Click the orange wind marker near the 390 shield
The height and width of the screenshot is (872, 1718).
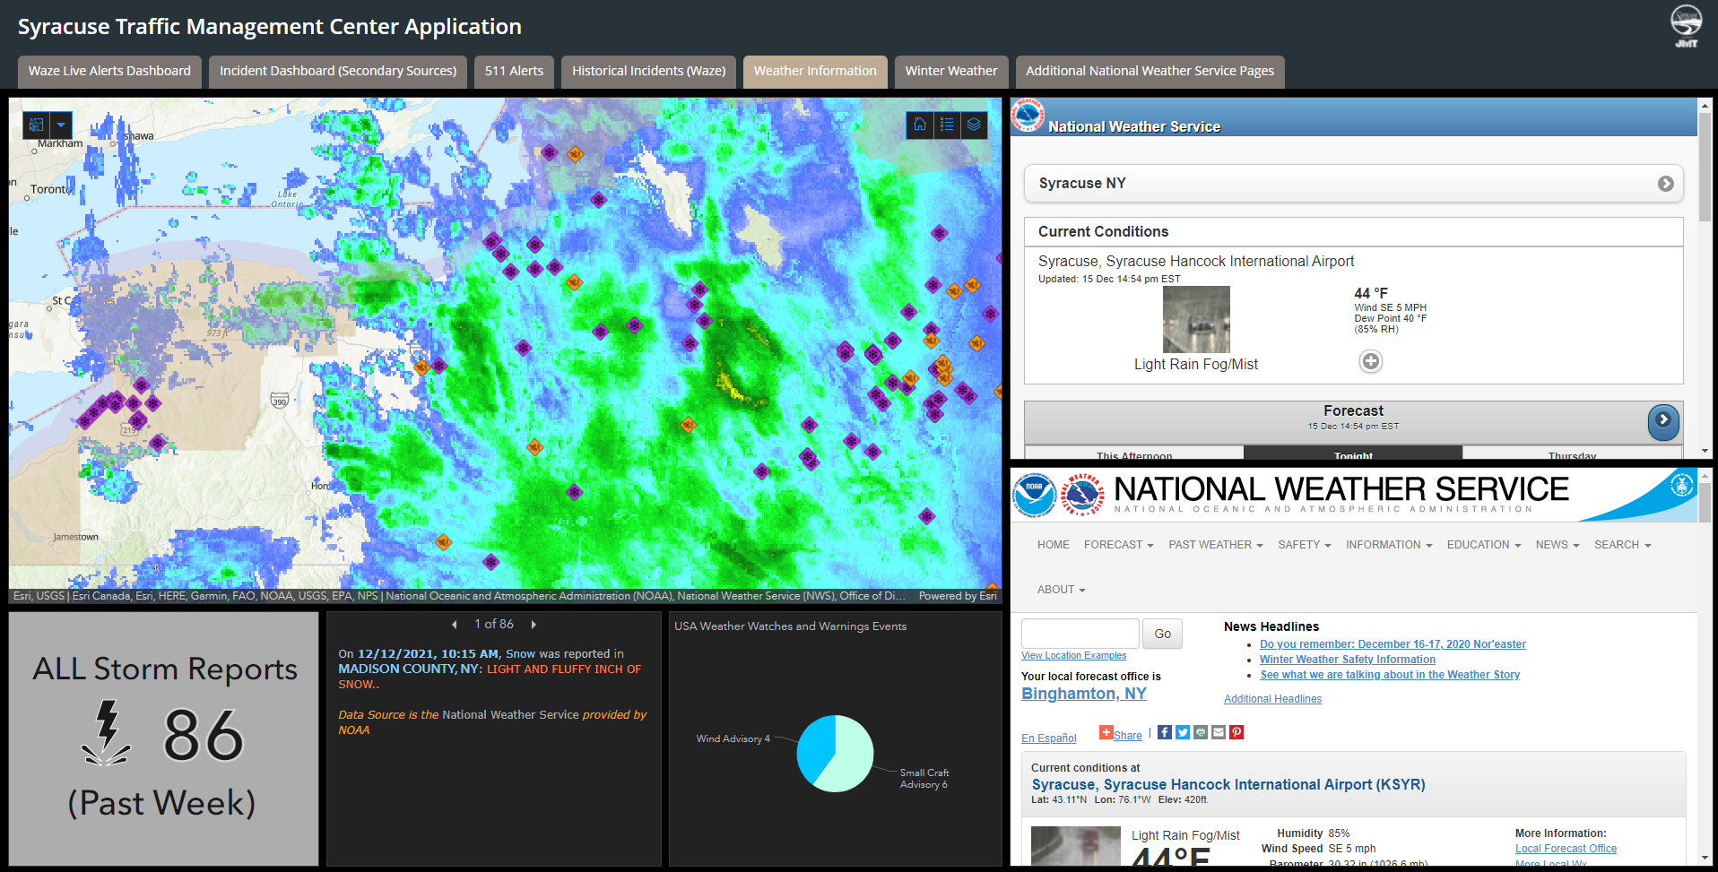[x=421, y=367]
